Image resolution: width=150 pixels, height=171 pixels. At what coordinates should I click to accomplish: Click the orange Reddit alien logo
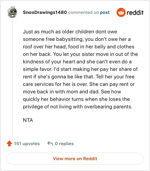tap(121, 12)
